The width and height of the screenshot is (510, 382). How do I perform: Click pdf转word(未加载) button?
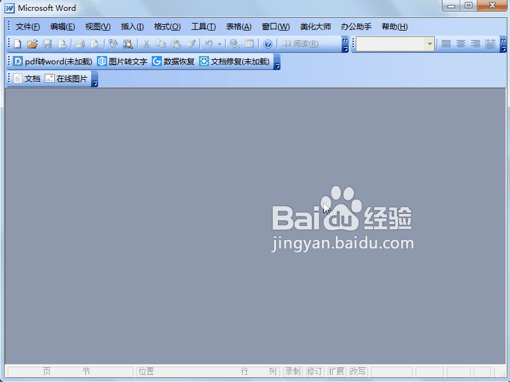[x=53, y=61]
